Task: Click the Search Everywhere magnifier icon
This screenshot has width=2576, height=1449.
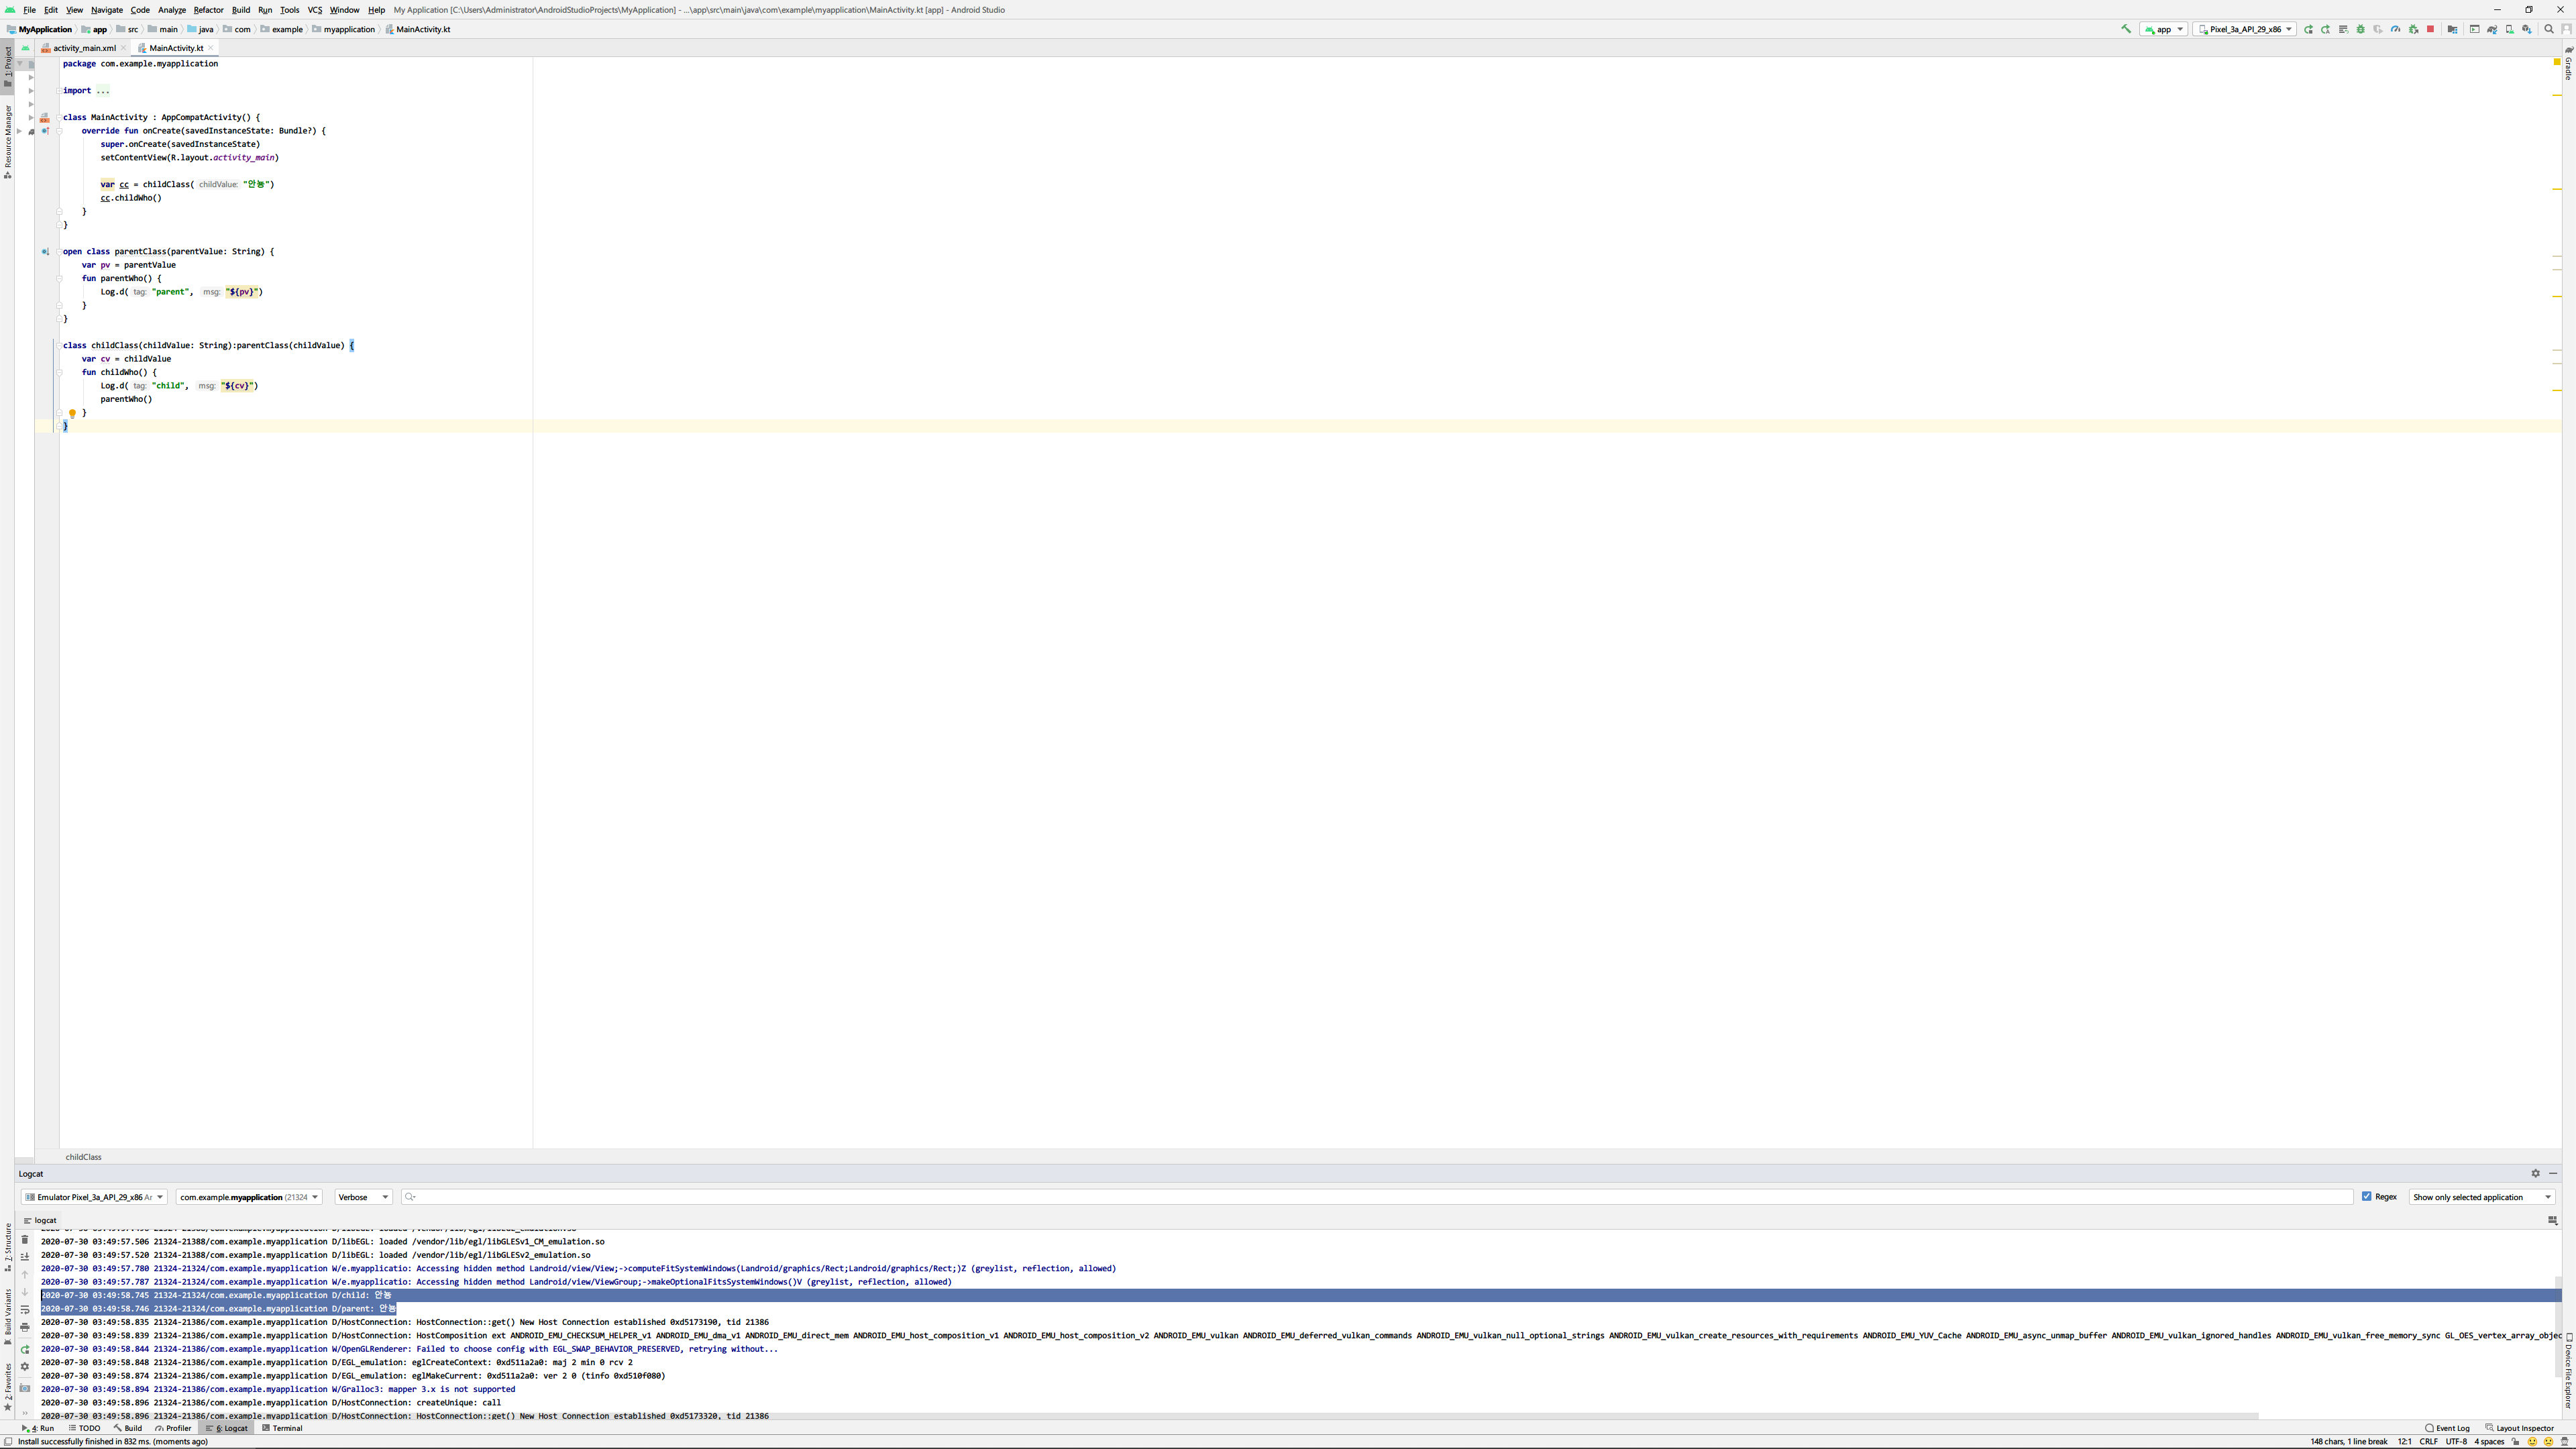Action: [x=2548, y=29]
